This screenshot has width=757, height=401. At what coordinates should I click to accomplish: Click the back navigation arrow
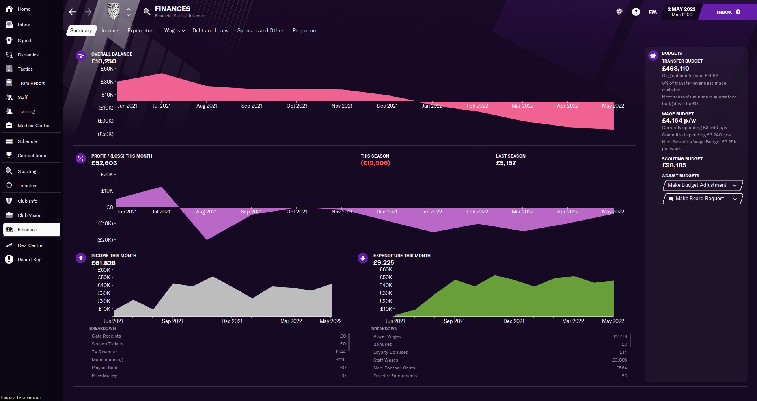[x=72, y=12]
